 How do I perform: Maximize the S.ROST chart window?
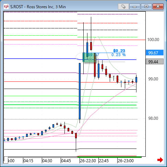pyautogui.click(x=146, y=7)
